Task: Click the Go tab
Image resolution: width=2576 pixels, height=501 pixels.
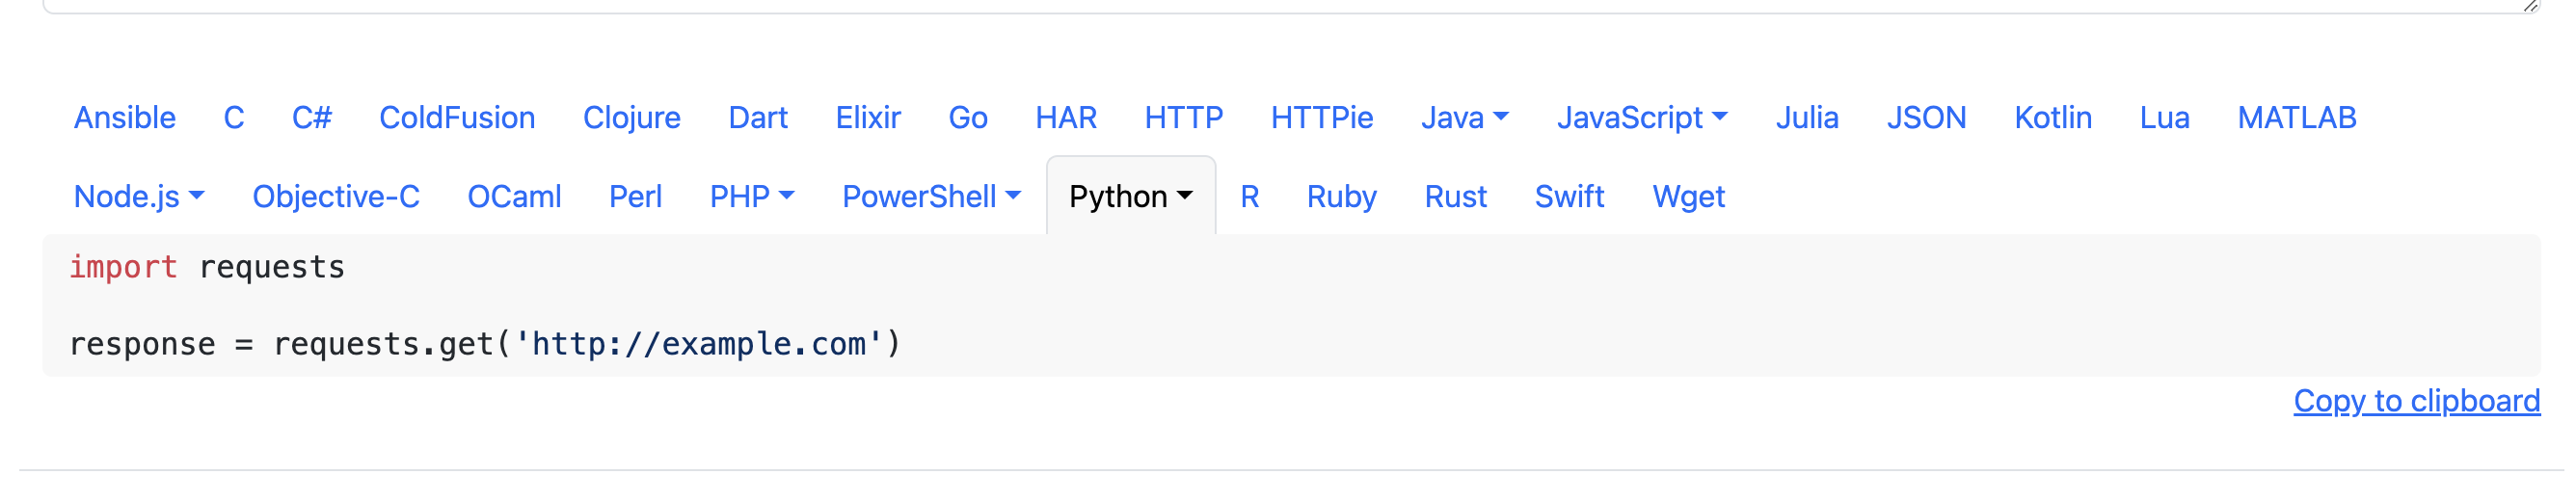Action: click(x=968, y=118)
